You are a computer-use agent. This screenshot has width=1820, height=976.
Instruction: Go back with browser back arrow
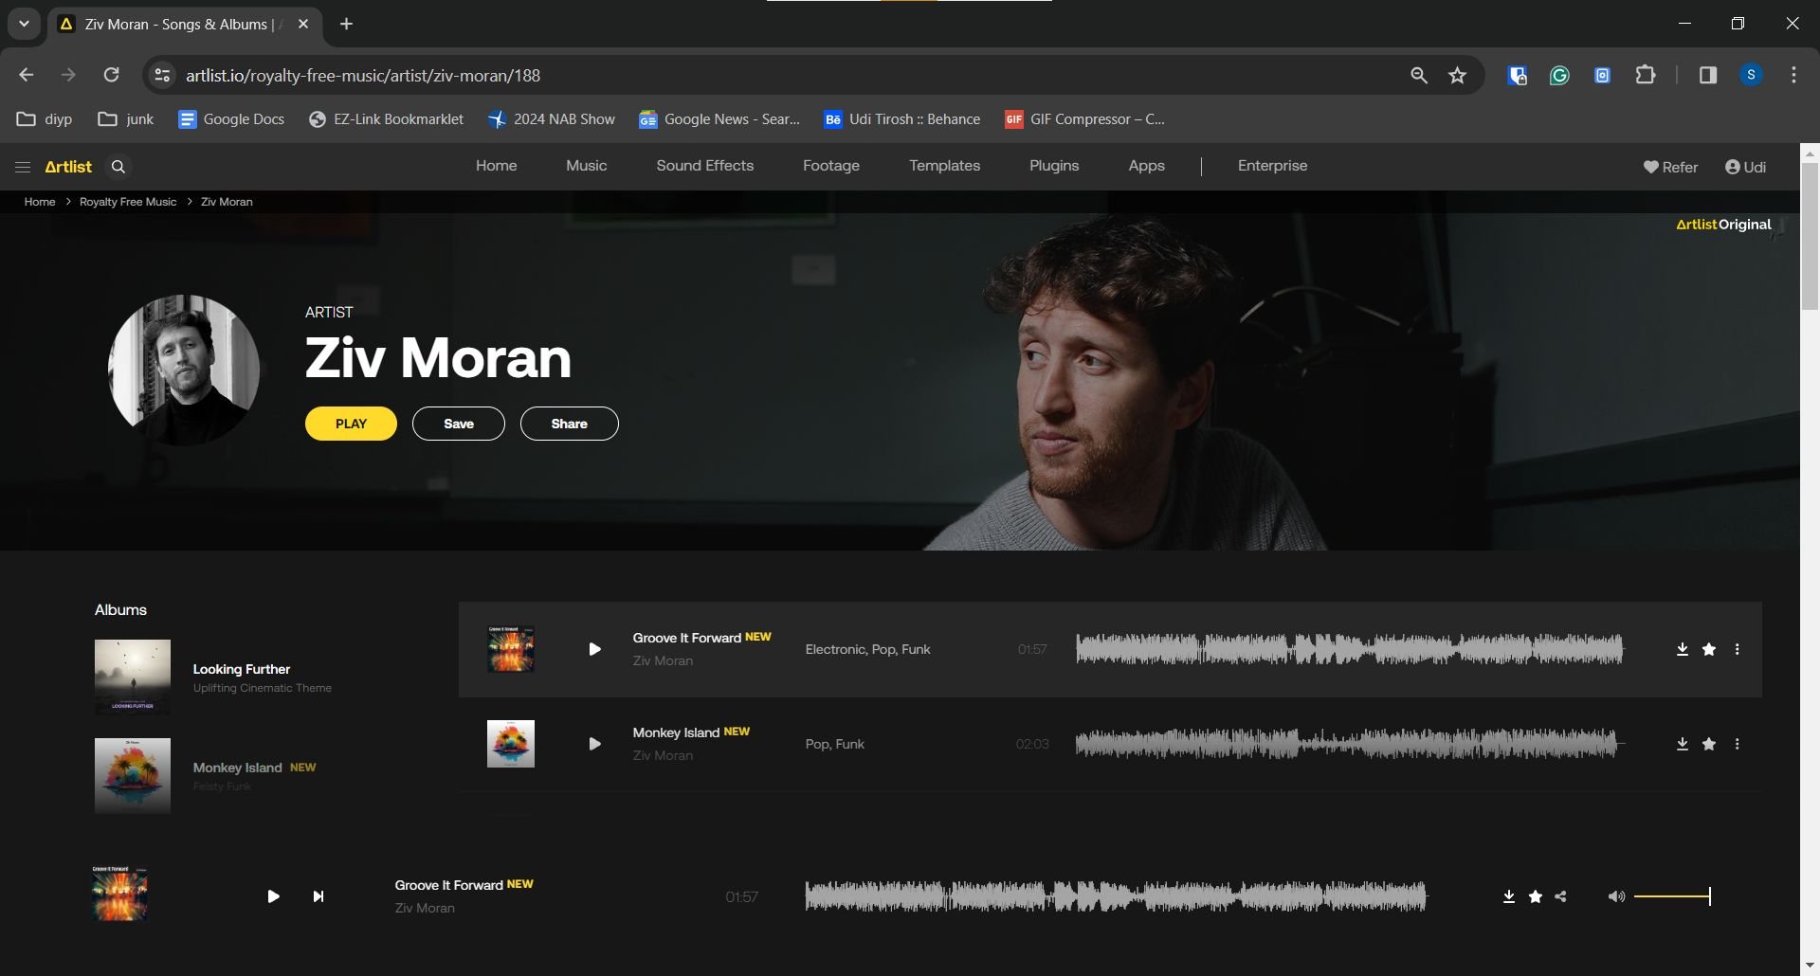[x=26, y=75]
